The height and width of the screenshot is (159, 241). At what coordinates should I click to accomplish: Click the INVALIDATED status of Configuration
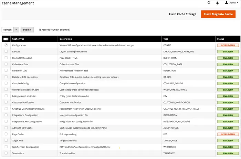[228, 45]
